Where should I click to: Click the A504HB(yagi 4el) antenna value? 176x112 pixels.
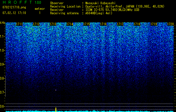pyautogui.click(x=99, y=13)
